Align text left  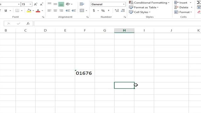click(x=49, y=10)
